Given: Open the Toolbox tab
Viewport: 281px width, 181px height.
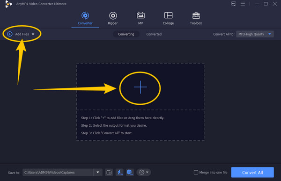Looking at the screenshot, I should tap(196, 18).
